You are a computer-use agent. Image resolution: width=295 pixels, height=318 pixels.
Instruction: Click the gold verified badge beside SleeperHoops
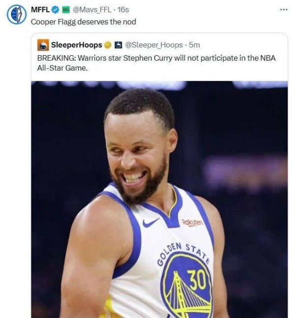107,45
